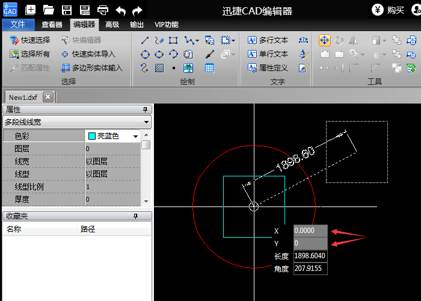This screenshot has height=301, width=421.
Task: Click 快速选择 button
Action: 30,40
